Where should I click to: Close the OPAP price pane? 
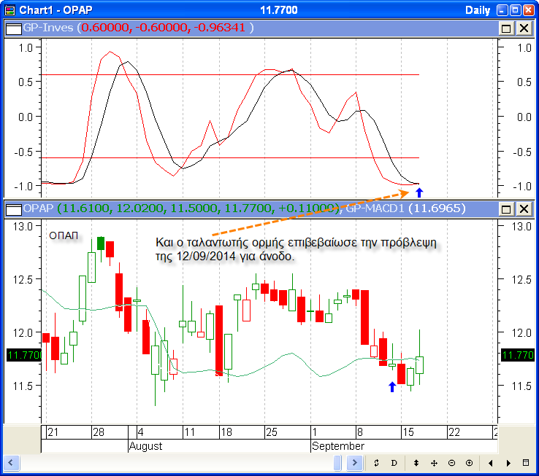coord(524,209)
